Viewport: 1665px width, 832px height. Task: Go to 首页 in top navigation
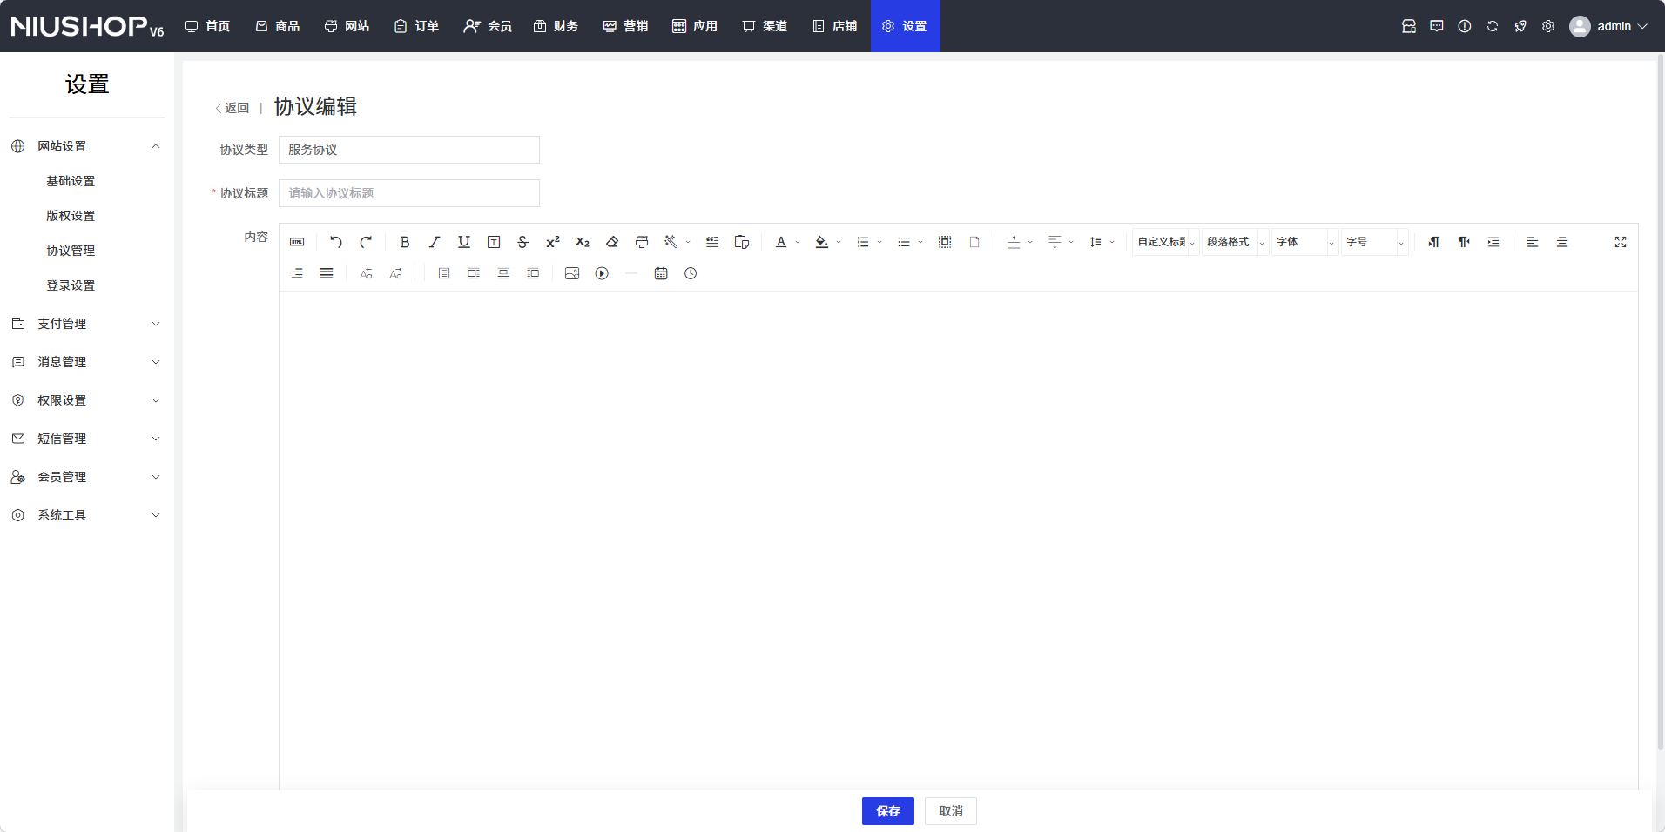pyautogui.click(x=208, y=26)
